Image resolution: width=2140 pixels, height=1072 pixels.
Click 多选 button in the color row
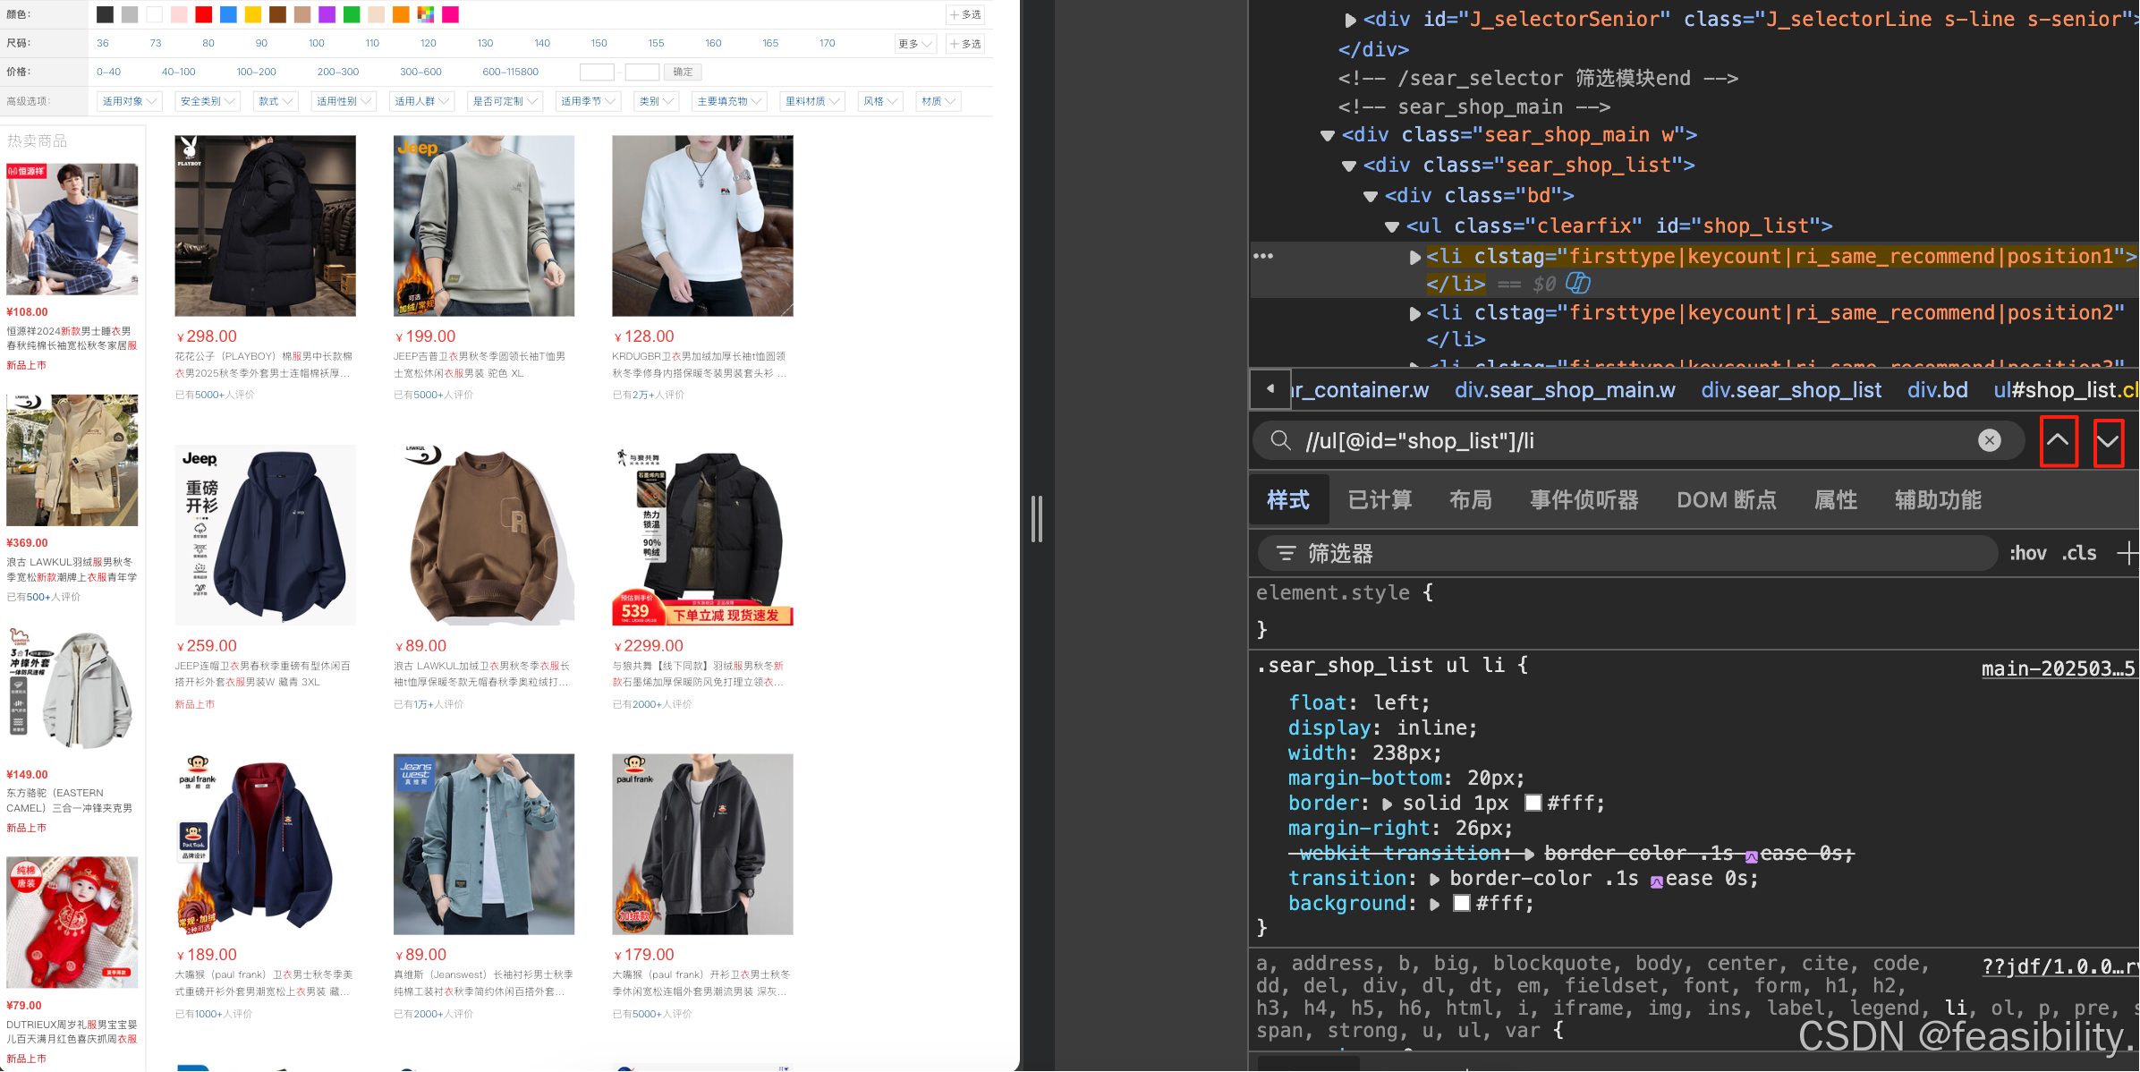(965, 15)
